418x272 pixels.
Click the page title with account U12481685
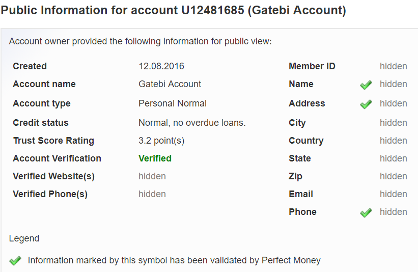point(173,10)
